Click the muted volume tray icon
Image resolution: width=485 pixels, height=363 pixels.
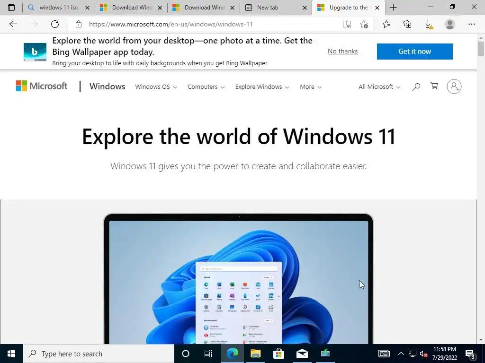(423, 354)
